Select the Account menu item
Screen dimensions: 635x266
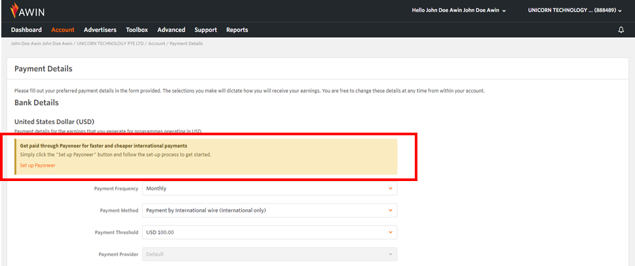pyautogui.click(x=63, y=30)
